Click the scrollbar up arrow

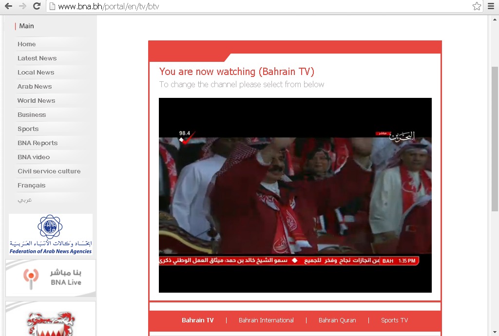(x=495, y=19)
